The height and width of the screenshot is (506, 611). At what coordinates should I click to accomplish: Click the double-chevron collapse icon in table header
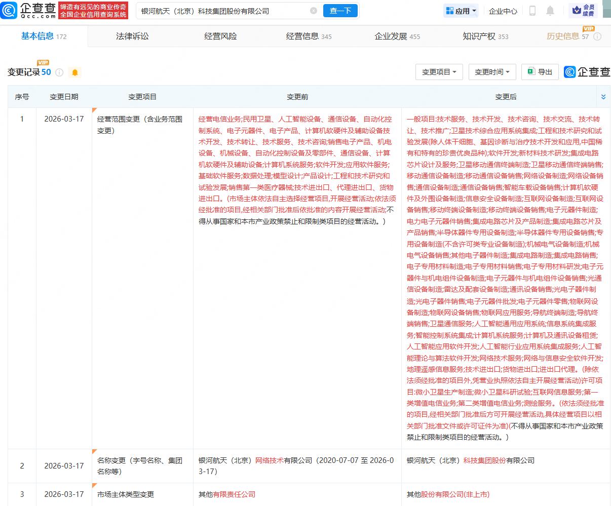(602, 96)
